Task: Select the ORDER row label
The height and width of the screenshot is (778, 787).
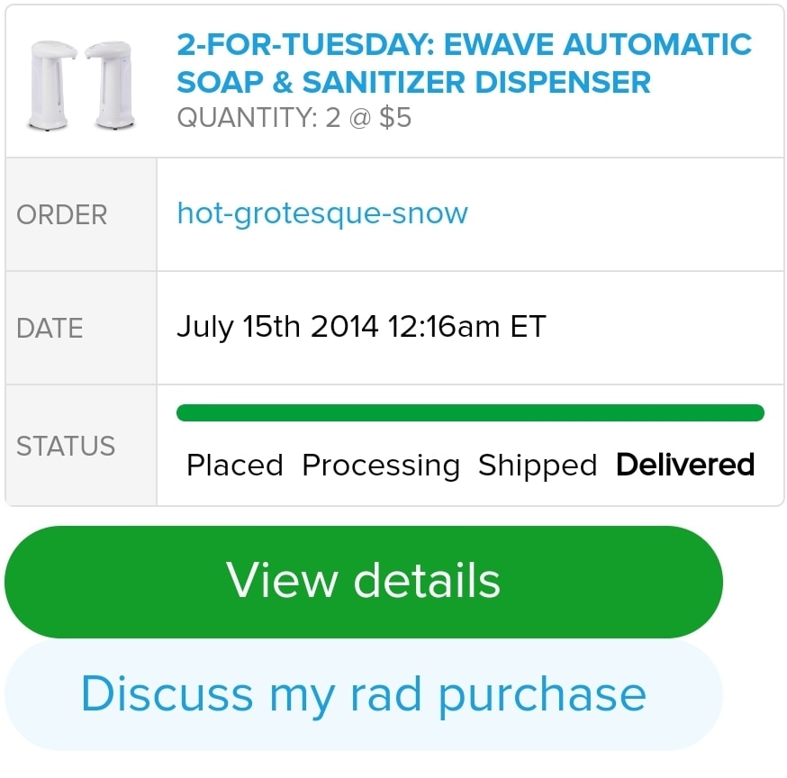Action: (x=61, y=215)
